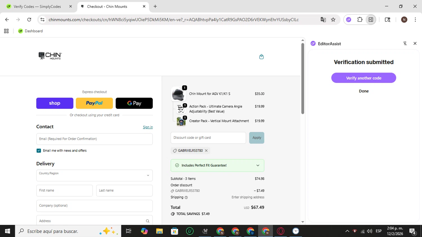Close the Verify Codes — SimplyCodes tab
422x237 pixels.
point(71,6)
